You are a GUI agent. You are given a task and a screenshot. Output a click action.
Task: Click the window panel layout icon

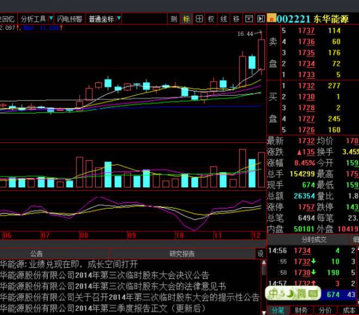(249, 19)
